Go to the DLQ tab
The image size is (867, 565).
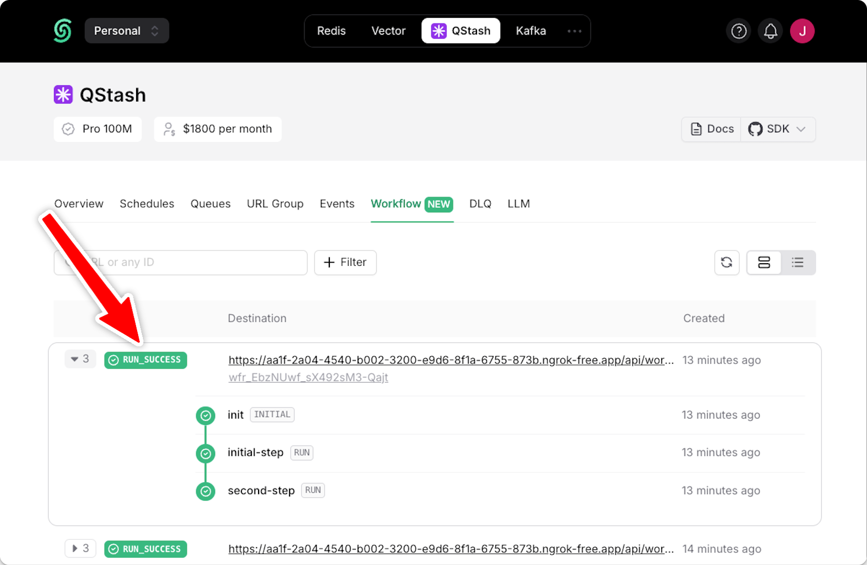481,204
